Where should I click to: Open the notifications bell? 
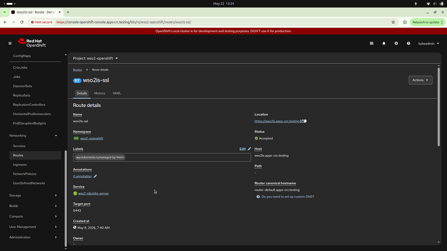coord(384,43)
